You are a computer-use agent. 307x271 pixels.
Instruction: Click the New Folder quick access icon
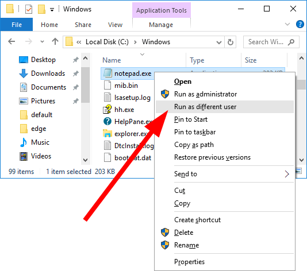[42, 9]
